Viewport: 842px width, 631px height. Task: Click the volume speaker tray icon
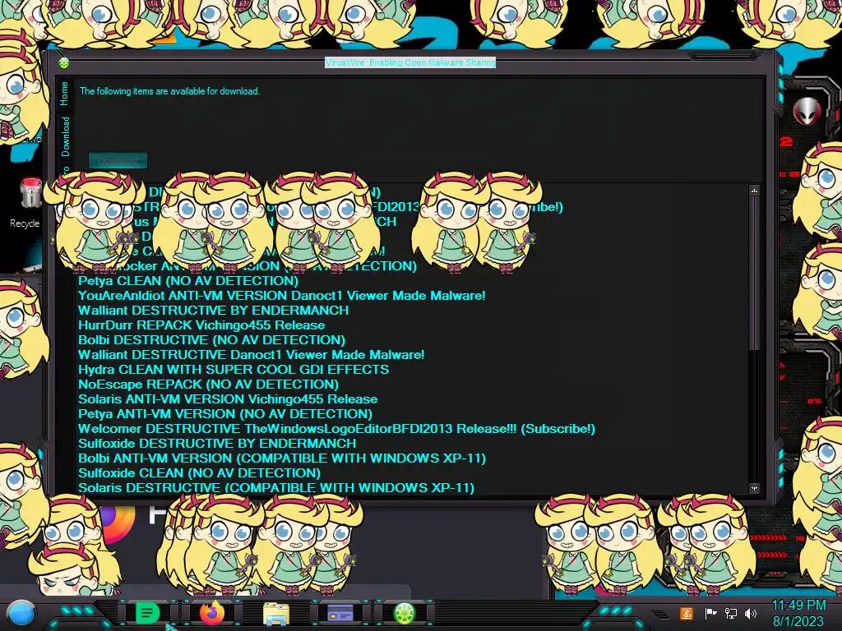pyautogui.click(x=751, y=613)
